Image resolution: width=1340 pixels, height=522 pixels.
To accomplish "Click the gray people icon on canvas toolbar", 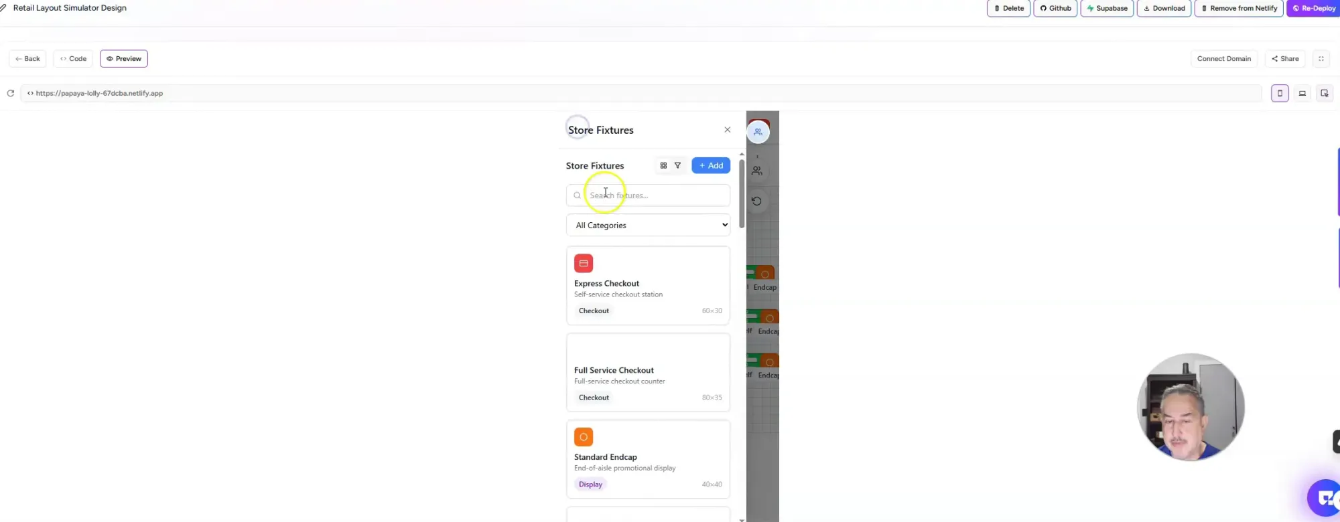I will tap(756, 171).
